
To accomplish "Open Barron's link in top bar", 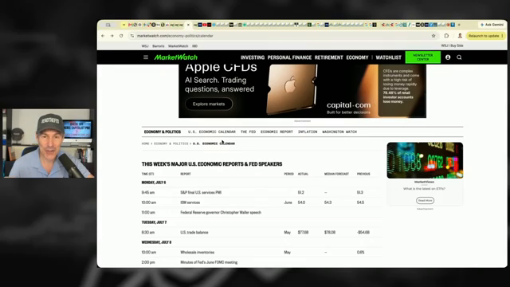I will click(159, 46).
